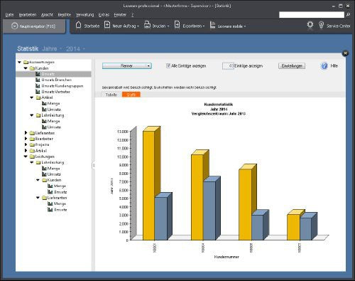This screenshot has height=281, width=355.
Task: Open the Extras menu
Action: (x=104, y=15)
